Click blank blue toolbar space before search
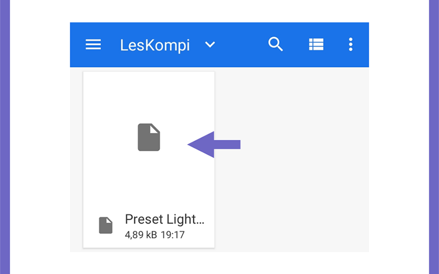 241,45
